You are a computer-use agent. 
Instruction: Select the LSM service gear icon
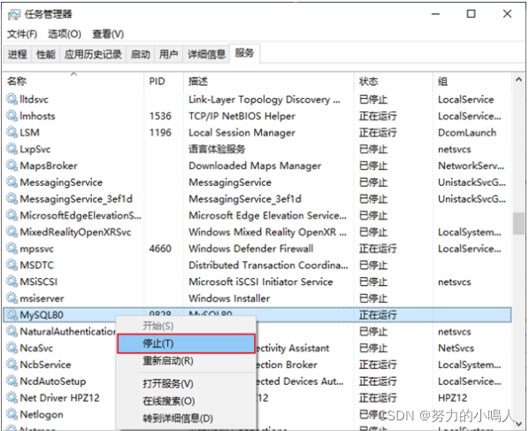pos(11,132)
